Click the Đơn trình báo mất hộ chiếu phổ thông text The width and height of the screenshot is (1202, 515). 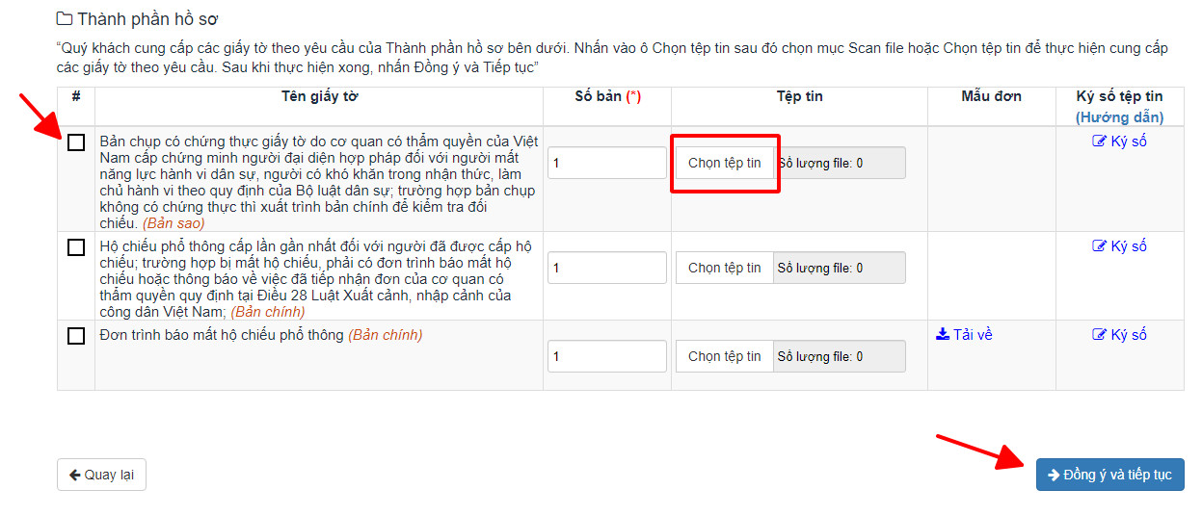coord(222,335)
